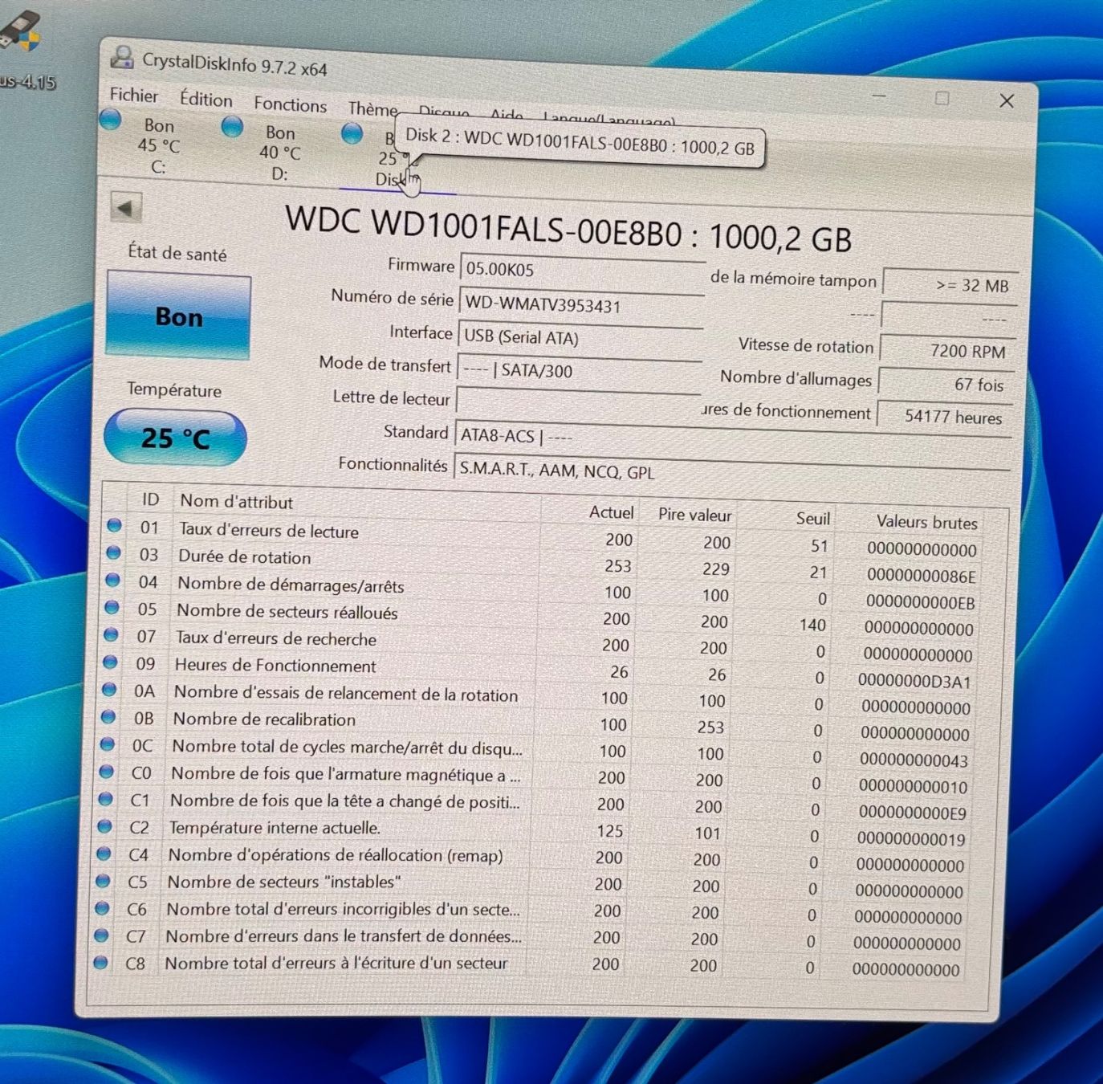Click status dot for attribute 05
This screenshot has height=1084, width=1103.
pos(112,607)
